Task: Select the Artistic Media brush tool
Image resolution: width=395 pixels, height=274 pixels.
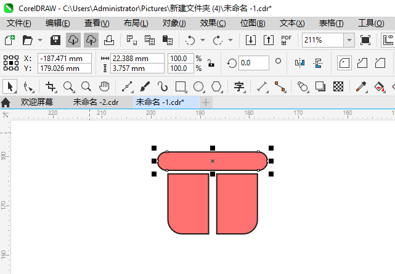Action: tap(145, 87)
